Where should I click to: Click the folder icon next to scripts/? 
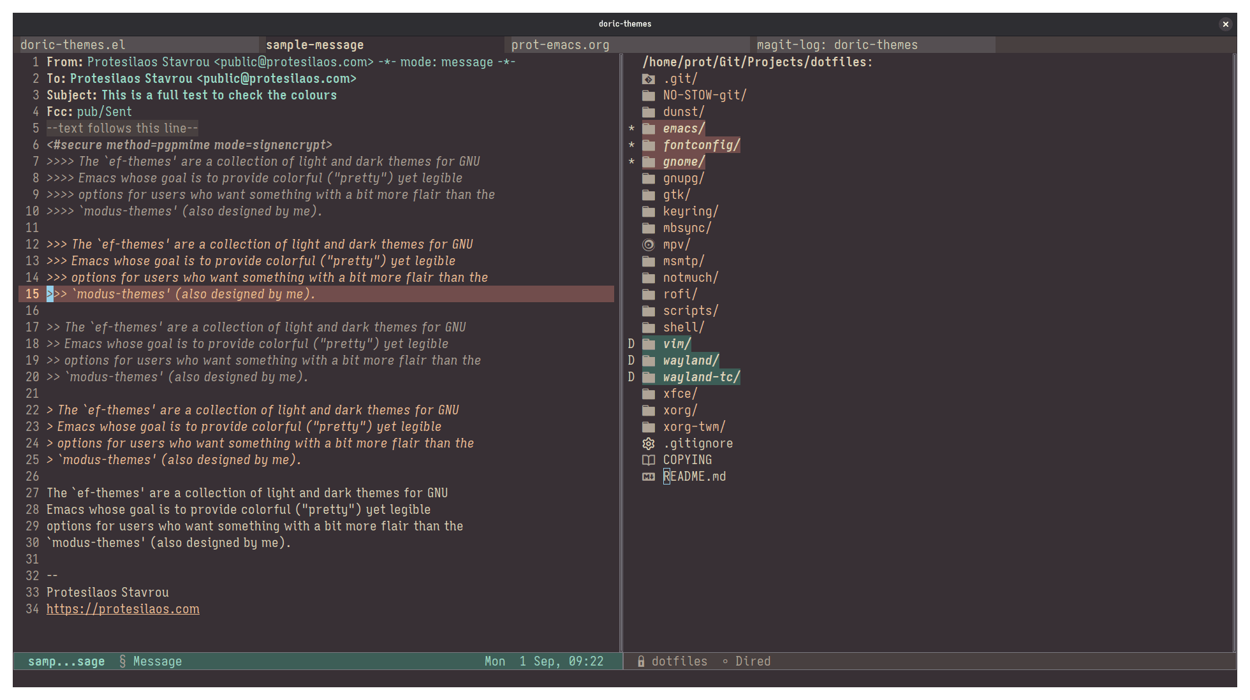click(x=648, y=311)
